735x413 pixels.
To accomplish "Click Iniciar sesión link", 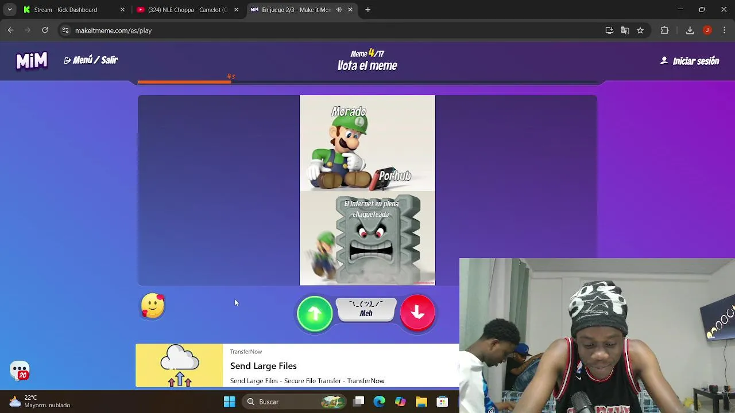I will [690, 61].
